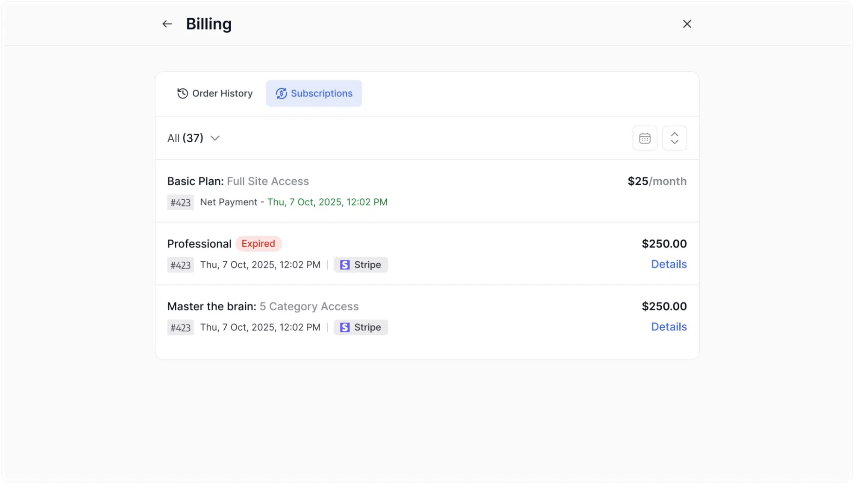Click the Subscriptions dollar-cycle icon
Image resolution: width=854 pixels, height=484 pixels.
point(281,93)
